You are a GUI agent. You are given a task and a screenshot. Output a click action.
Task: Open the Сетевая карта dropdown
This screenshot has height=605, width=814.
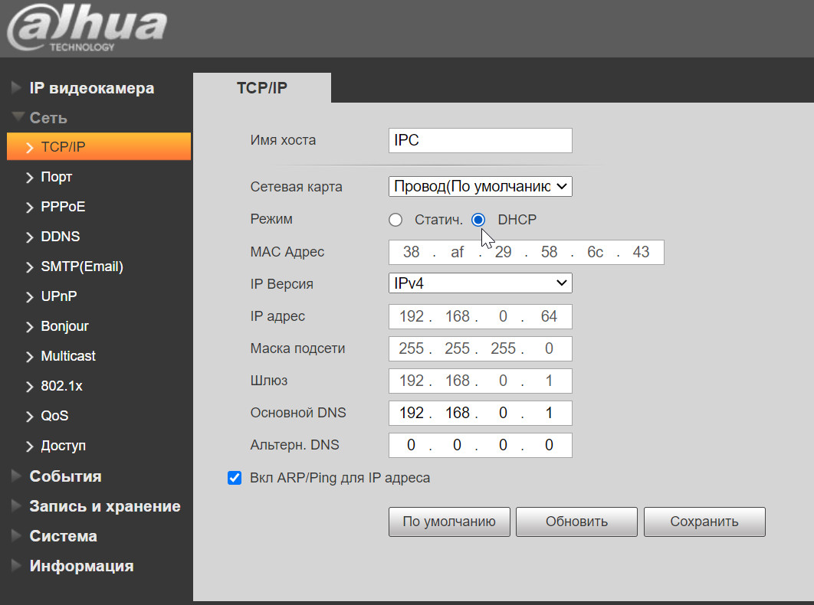tap(480, 186)
